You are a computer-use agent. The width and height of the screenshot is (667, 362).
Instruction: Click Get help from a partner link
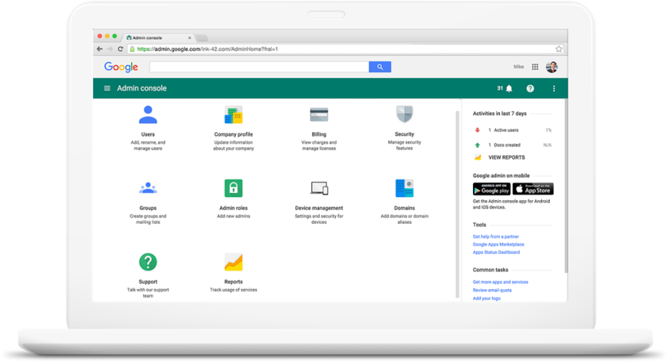[x=496, y=236]
